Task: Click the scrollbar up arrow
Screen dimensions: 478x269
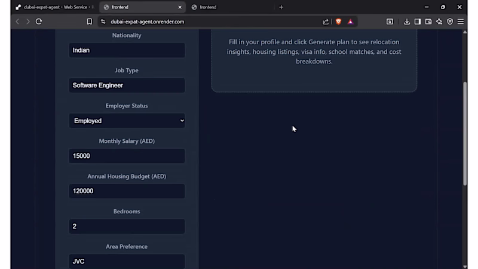Action: tap(465, 32)
